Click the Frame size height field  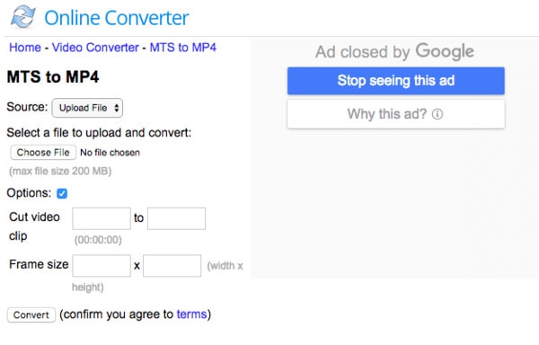click(172, 266)
